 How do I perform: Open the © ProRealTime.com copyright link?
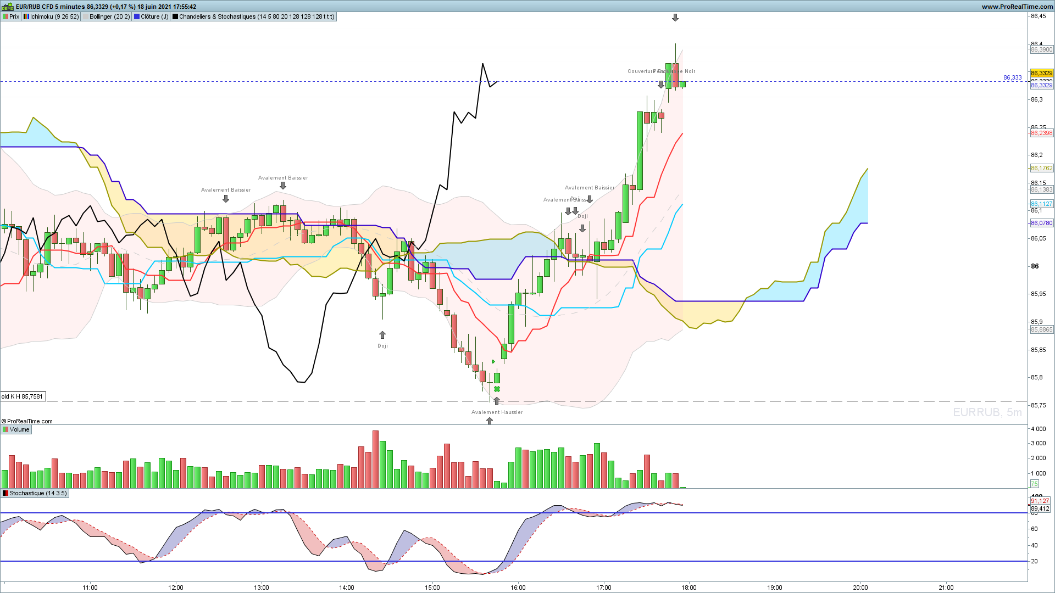(27, 421)
